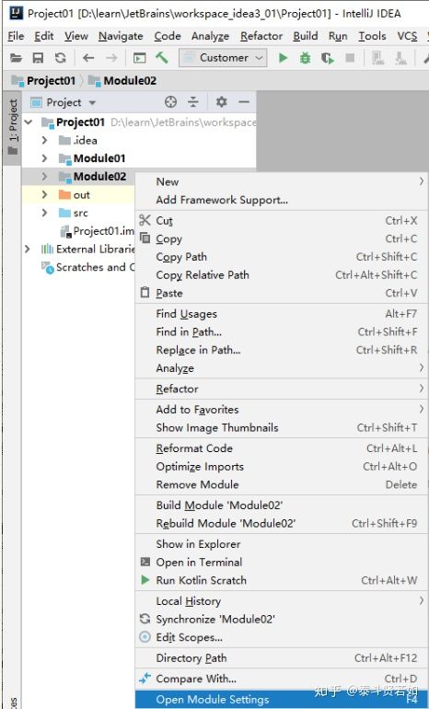
Task: Start debugging with the bug icon
Action: tap(305, 58)
